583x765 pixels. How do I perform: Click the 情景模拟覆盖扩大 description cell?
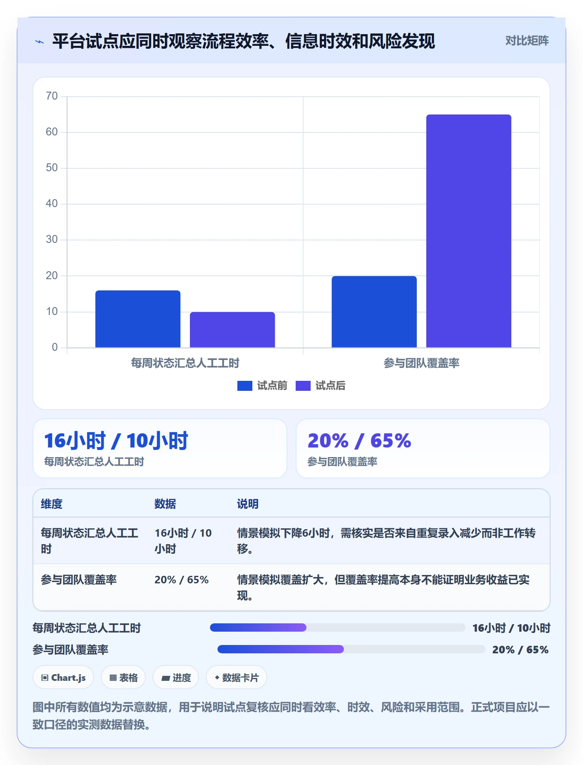[x=383, y=587]
